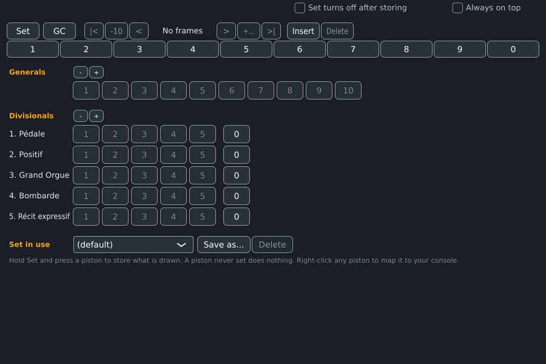Remove a Generals piston with minus button
The height and width of the screenshot is (364, 546).
[x=81, y=72]
